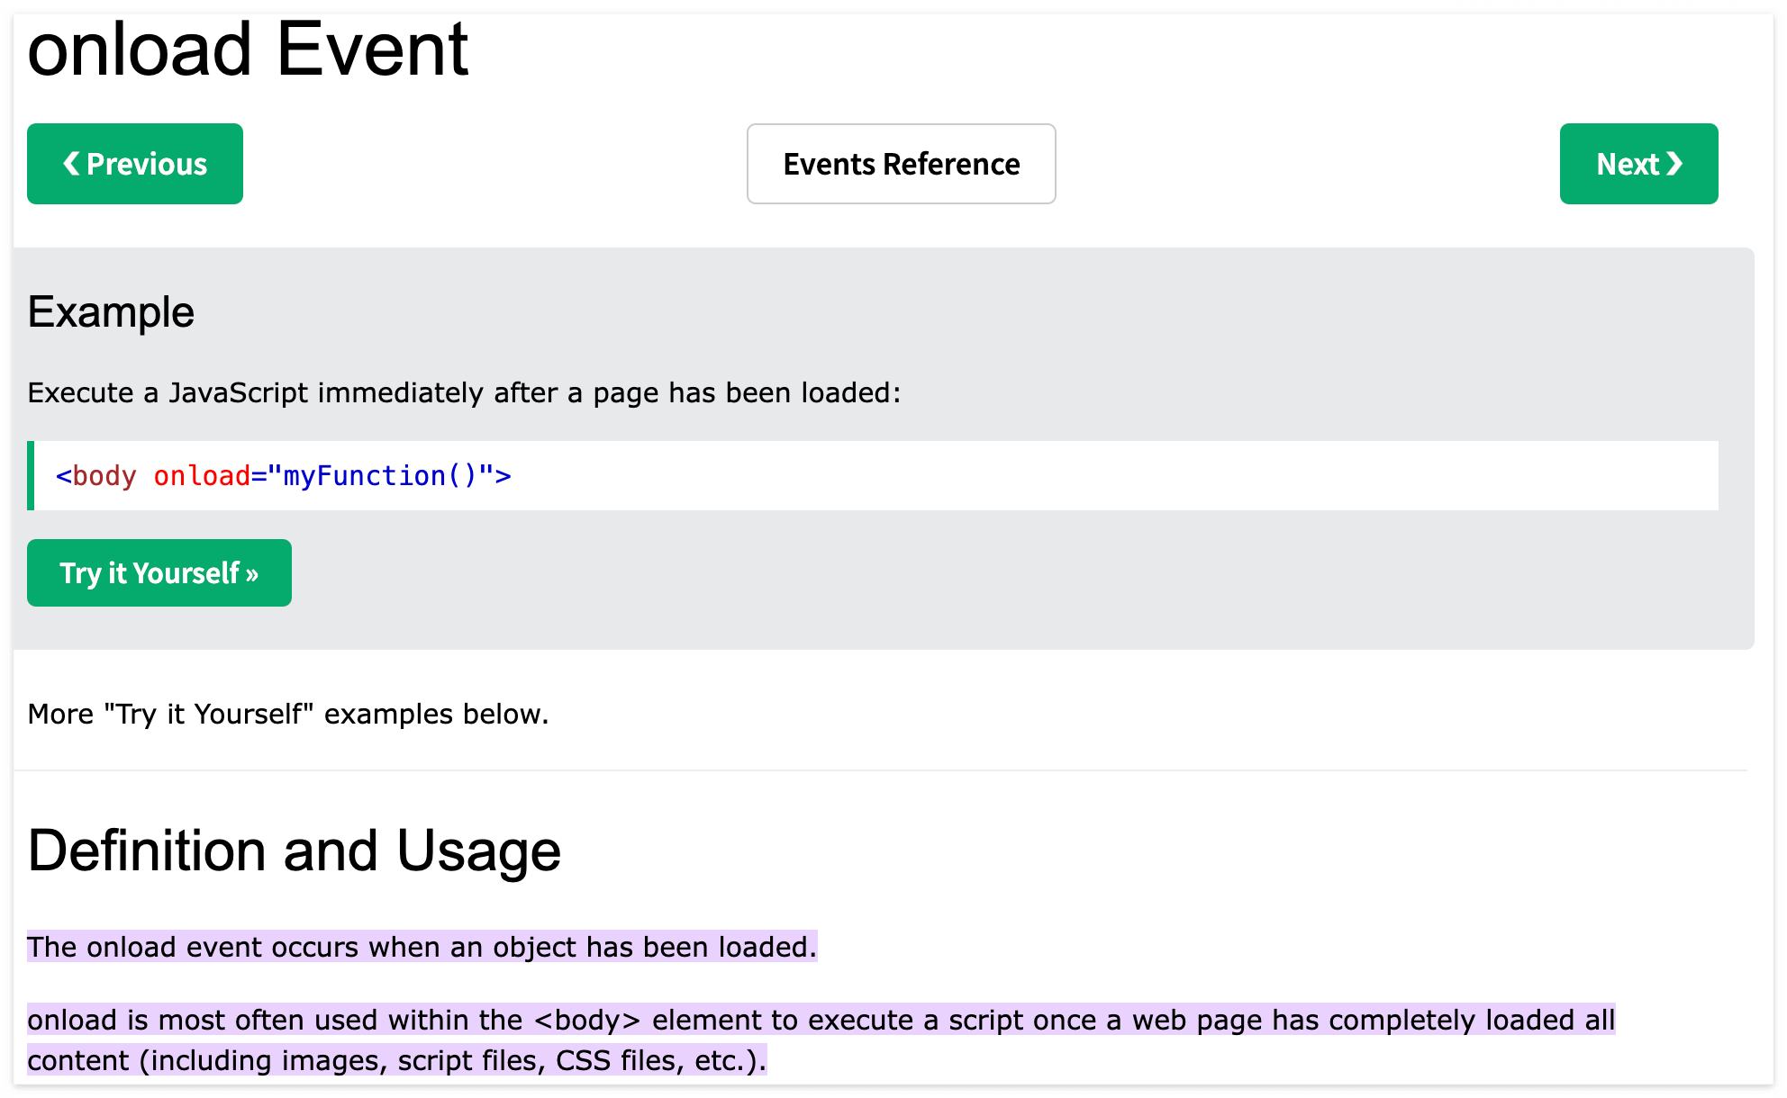1787x1098 pixels.
Task: Click the right chevron on Next button
Action: 1674,164
